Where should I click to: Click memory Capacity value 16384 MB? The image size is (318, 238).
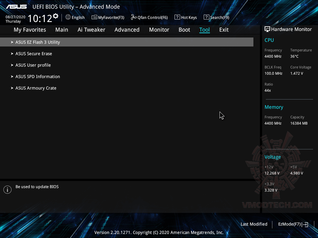(x=299, y=123)
